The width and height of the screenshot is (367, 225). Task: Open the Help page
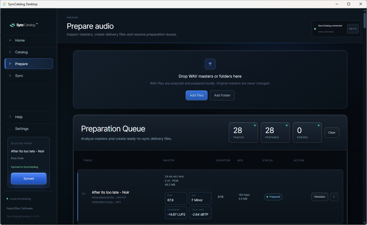click(29, 117)
